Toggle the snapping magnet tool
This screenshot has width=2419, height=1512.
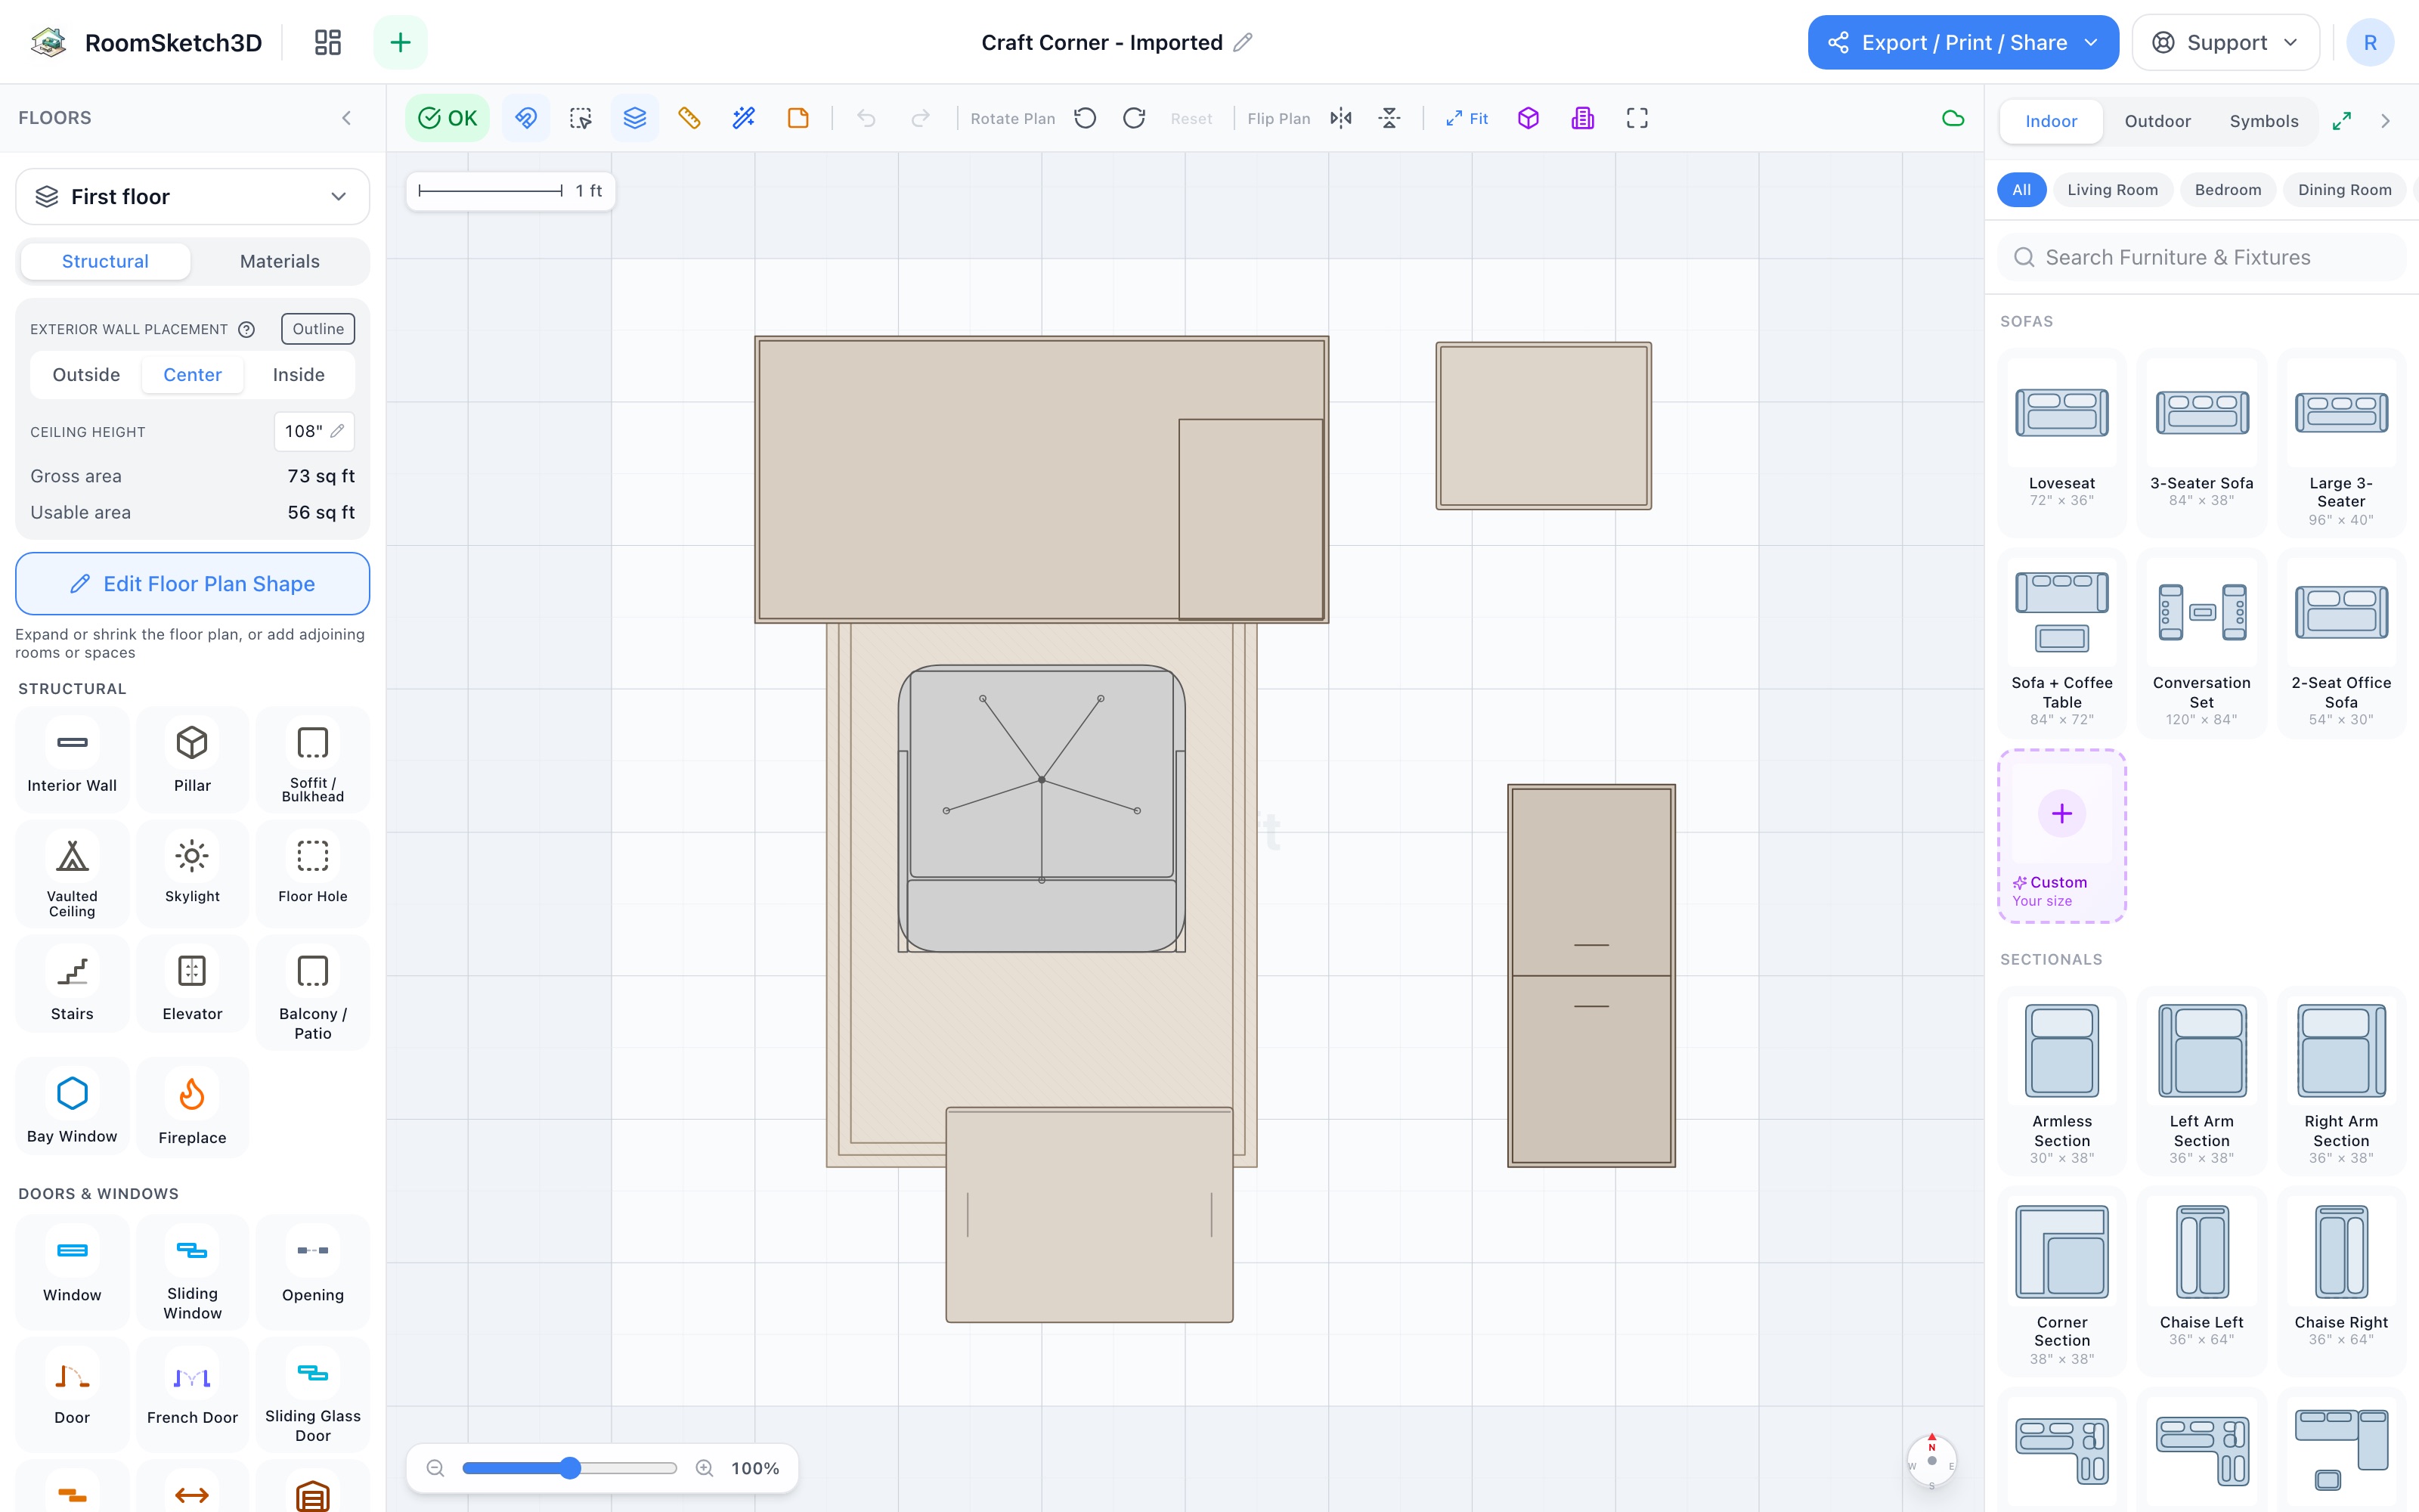pyautogui.click(x=526, y=118)
